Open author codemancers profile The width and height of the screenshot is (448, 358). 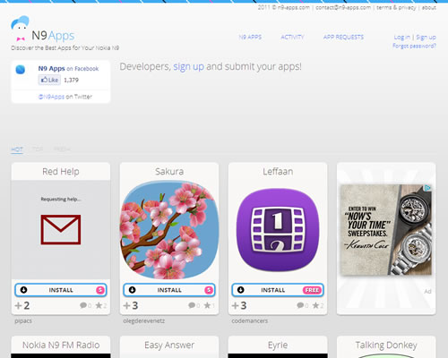coord(250,321)
